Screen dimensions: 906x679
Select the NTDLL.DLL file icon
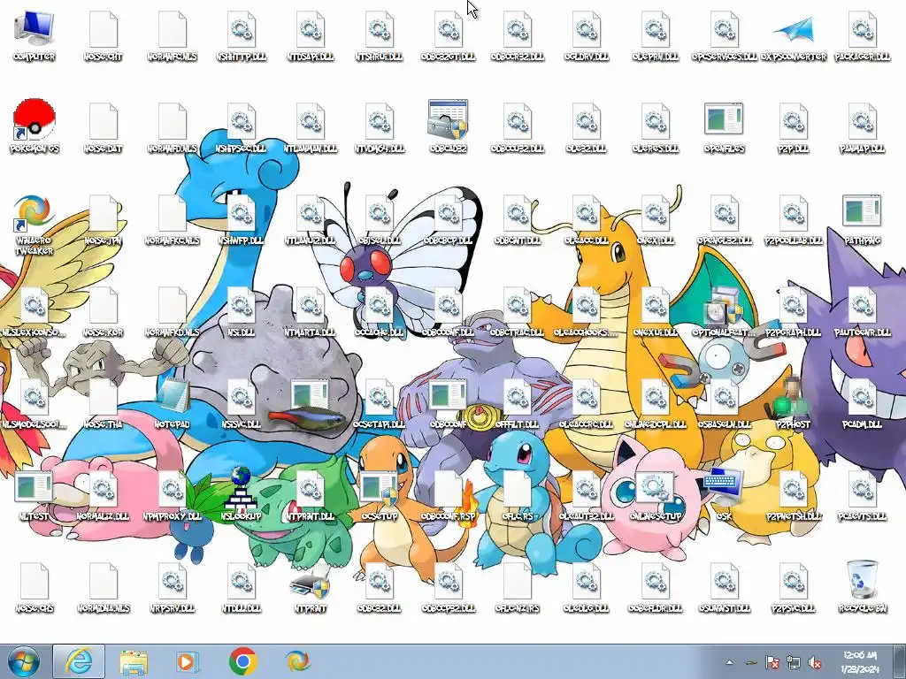pyautogui.click(x=241, y=580)
